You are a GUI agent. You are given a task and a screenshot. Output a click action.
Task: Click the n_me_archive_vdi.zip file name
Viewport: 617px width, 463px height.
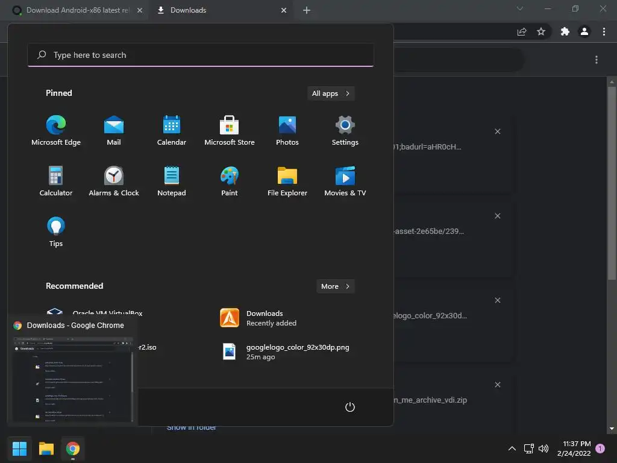tap(430, 400)
